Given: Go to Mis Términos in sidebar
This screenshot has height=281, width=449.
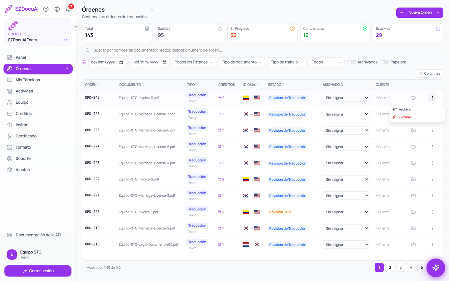Looking at the screenshot, I should click(x=38, y=80).
